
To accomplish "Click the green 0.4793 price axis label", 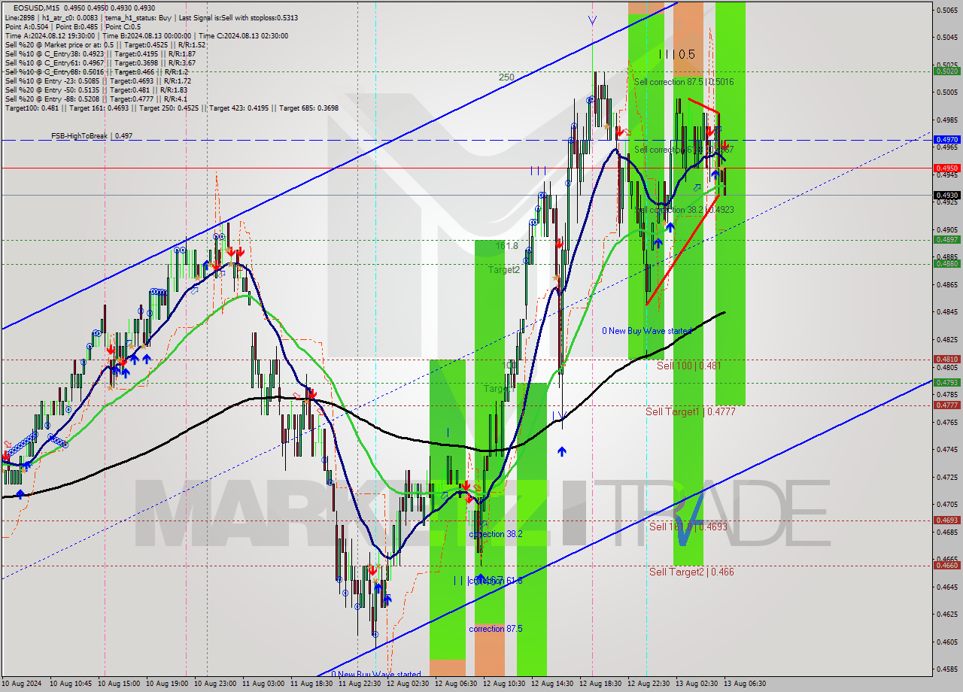I will click(x=946, y=383).
